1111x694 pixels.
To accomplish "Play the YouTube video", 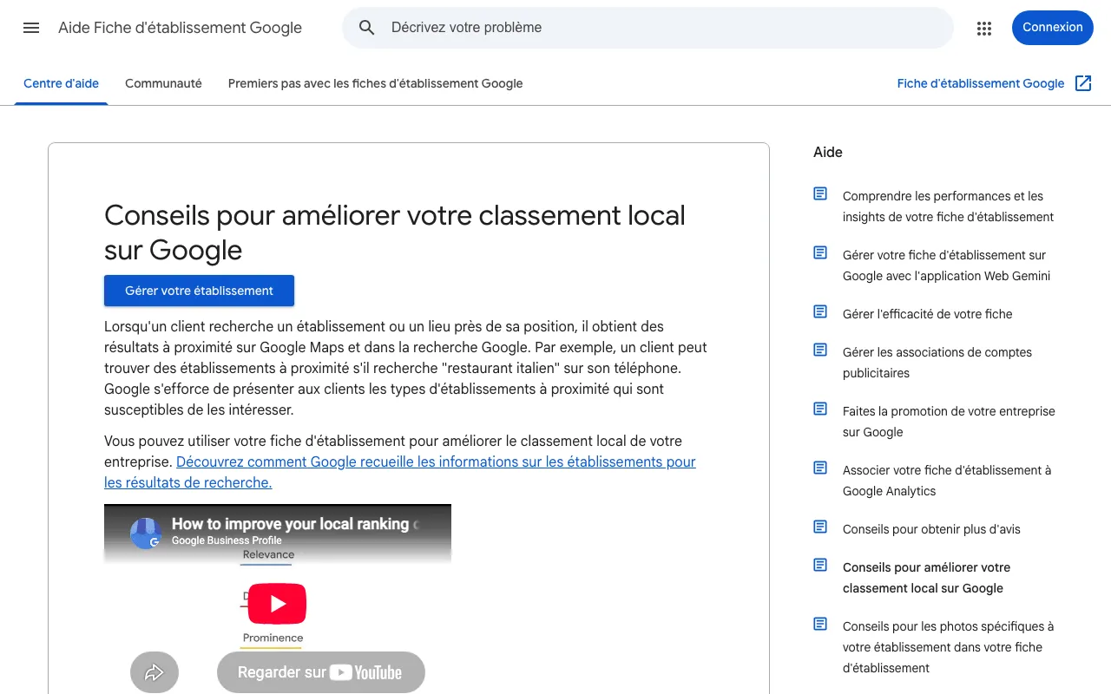I will [x=277, y=604].
